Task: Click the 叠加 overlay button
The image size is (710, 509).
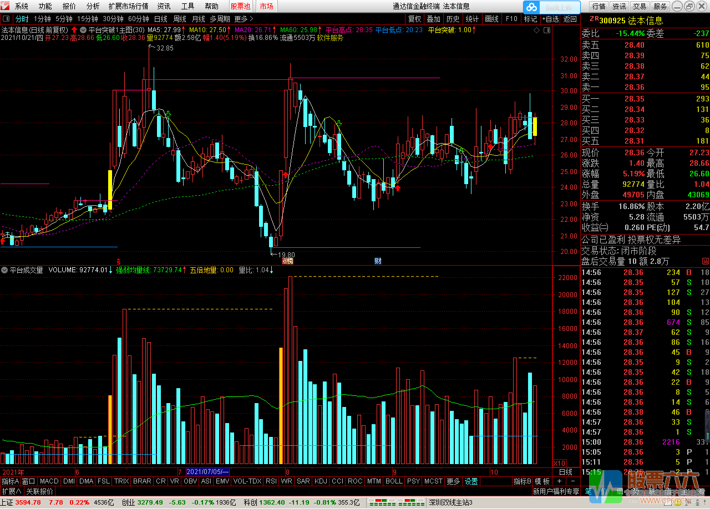Action: tap(434, 19)
